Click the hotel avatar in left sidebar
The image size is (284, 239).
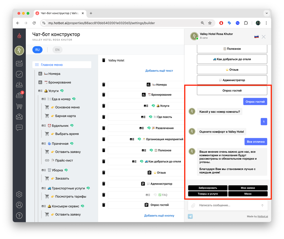pos(19,50)
